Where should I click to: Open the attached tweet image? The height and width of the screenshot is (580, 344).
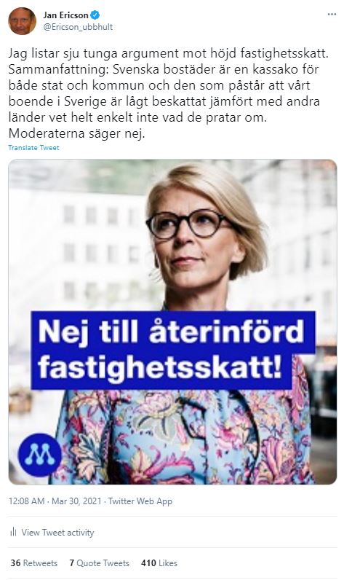[172, 322]
